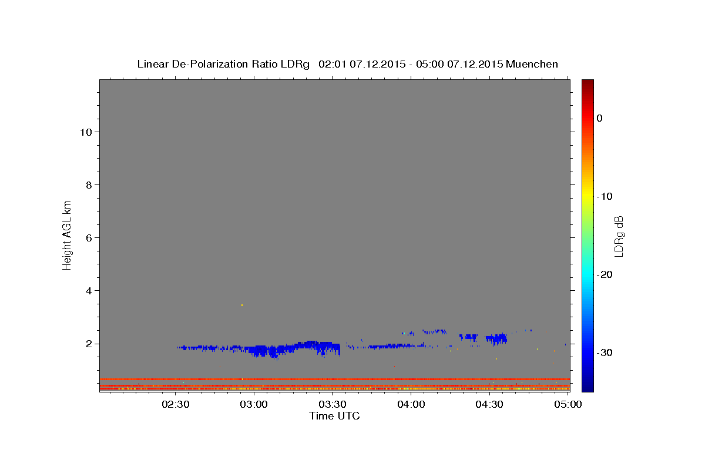Click the Height AGL km axis title
The width and height of the screenshot is (705, 470).
pos(68,234)
